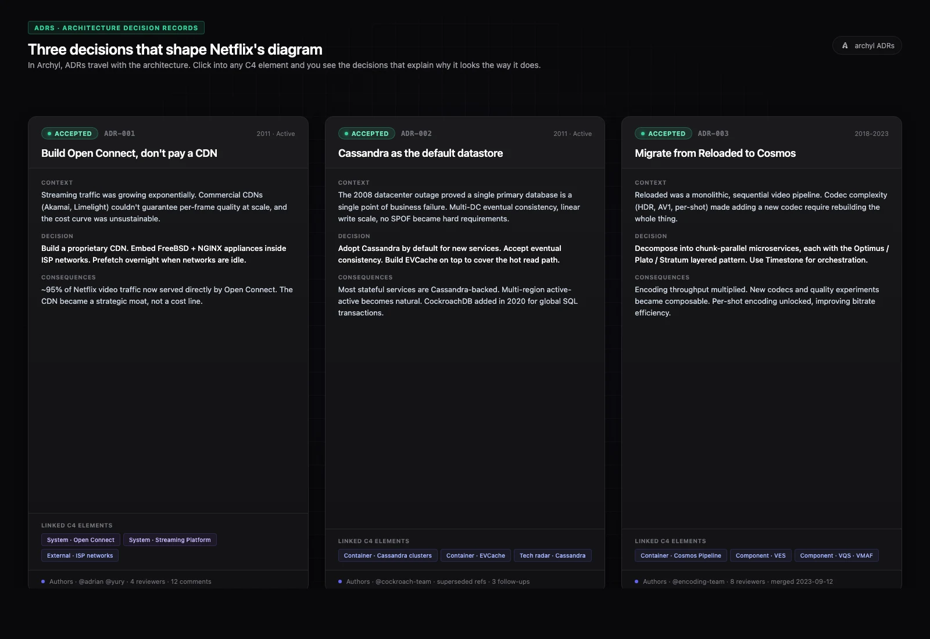
Task: Click the ADR-001 consequences text about ~95% traffic
Action: 167,295
